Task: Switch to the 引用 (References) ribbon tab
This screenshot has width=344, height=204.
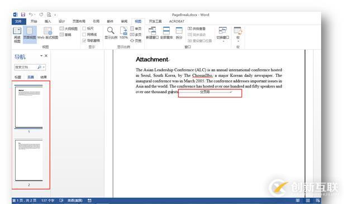Action: pyautogui.click(x=96, y=21)
